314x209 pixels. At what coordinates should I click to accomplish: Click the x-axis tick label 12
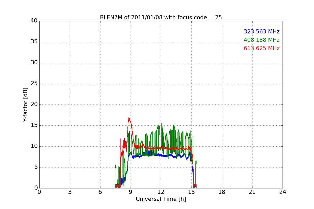[x=161, y=192]
